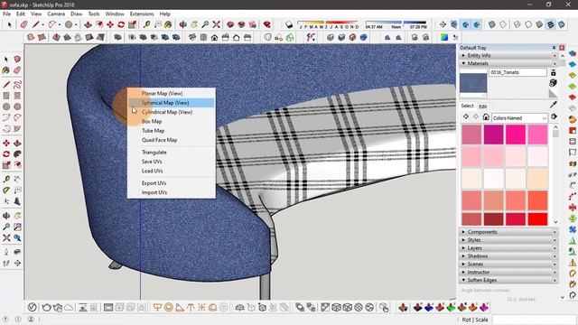This screenshot has width=578, height=325.
Task: Select Tube Map in context menu
Action: click(172, 131)
